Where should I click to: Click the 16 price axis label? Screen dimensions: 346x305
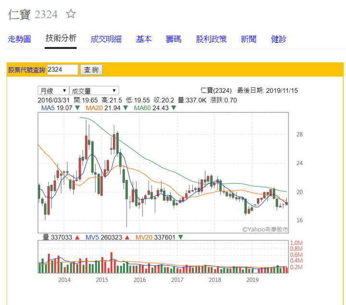click(299, 220)
